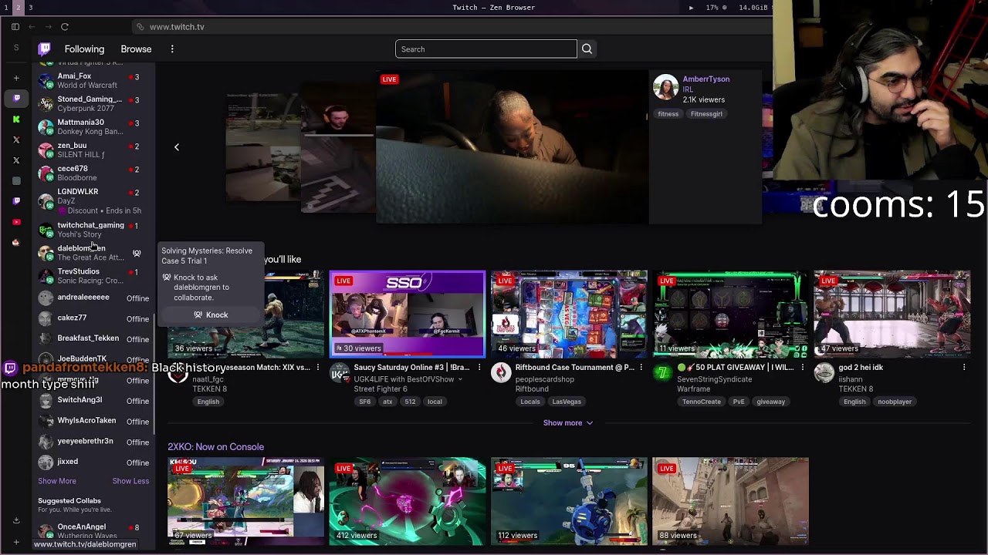Open zen_buu channel in the sidebar

pos(93,150)
